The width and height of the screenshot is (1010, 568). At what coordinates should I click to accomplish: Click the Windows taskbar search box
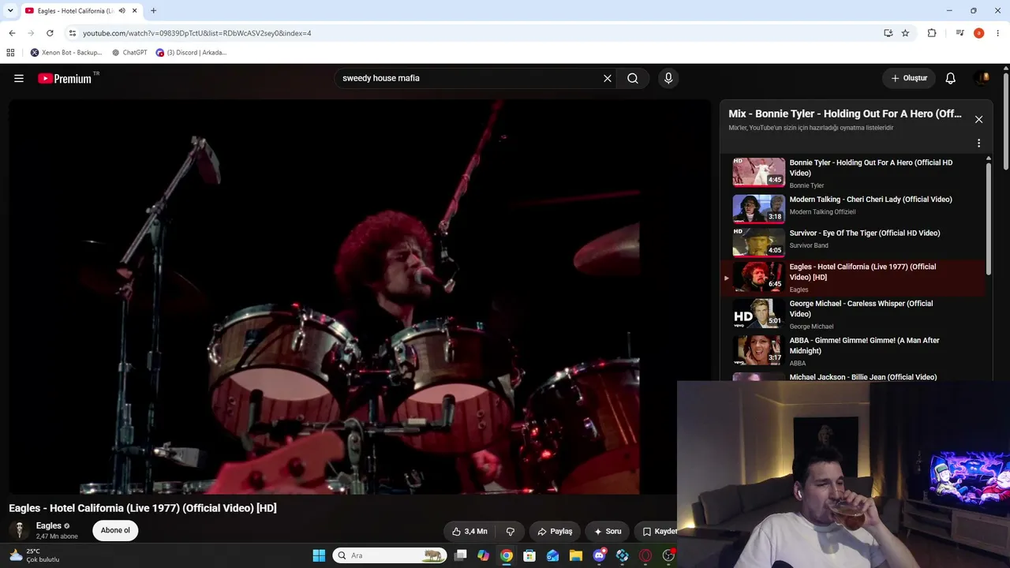[x=389, y=555]
